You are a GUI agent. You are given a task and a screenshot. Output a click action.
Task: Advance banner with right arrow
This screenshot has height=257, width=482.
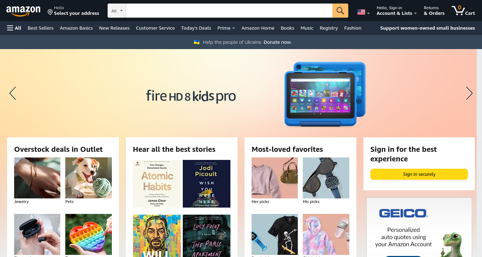click(469, 93)
